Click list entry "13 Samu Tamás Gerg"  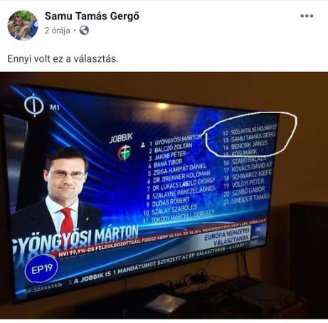[249, 137]
